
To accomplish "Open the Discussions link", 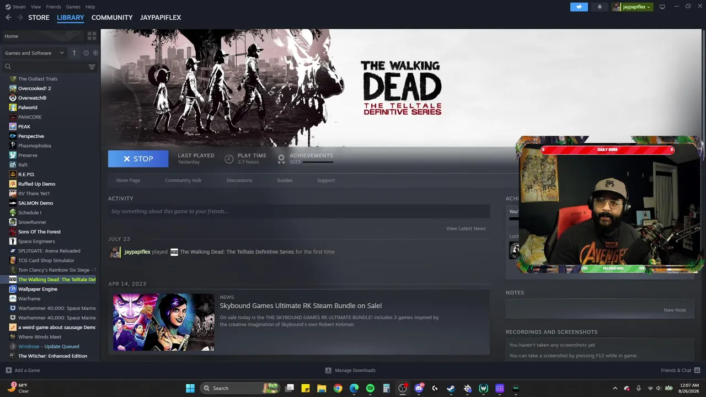I will point(239,180).
